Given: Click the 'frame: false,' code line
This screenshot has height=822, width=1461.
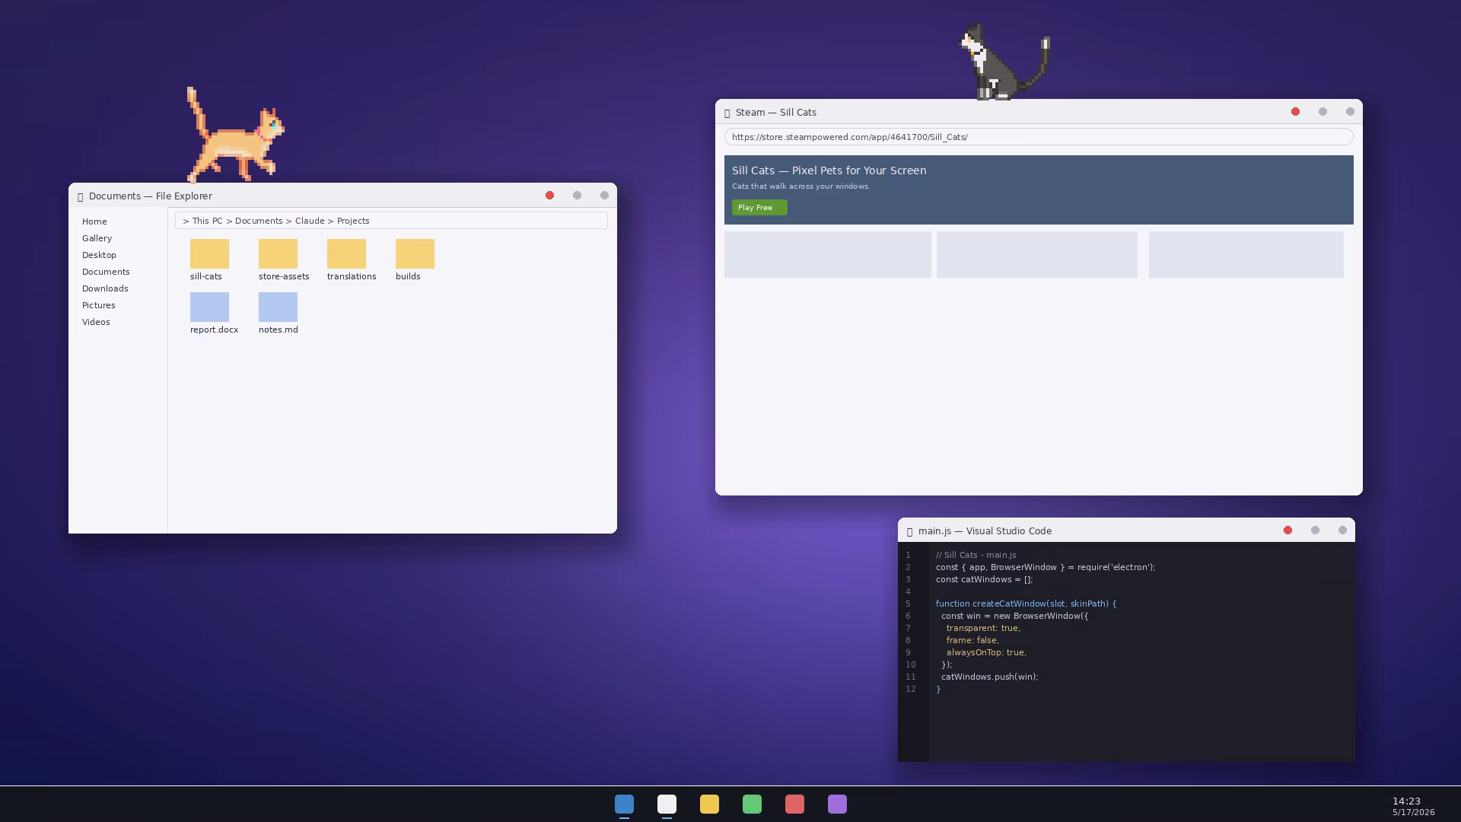Looking at the screenshot, I should 972,640.
